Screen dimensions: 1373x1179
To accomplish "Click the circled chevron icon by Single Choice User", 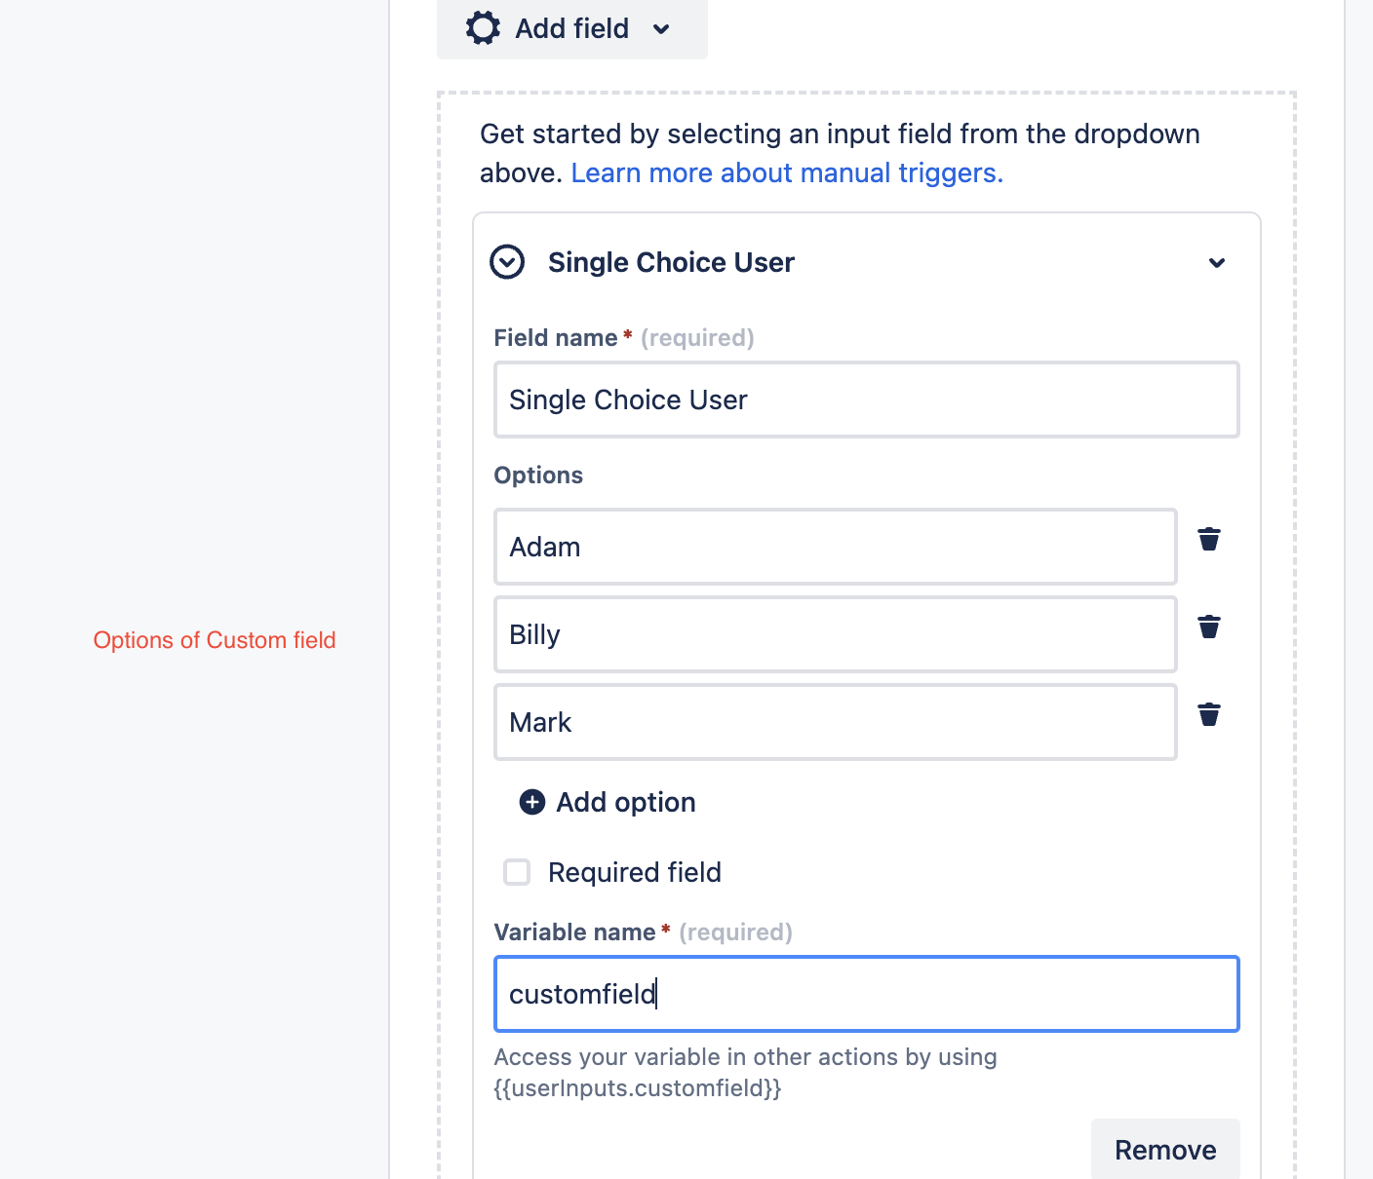I will (x=507, y=262).
